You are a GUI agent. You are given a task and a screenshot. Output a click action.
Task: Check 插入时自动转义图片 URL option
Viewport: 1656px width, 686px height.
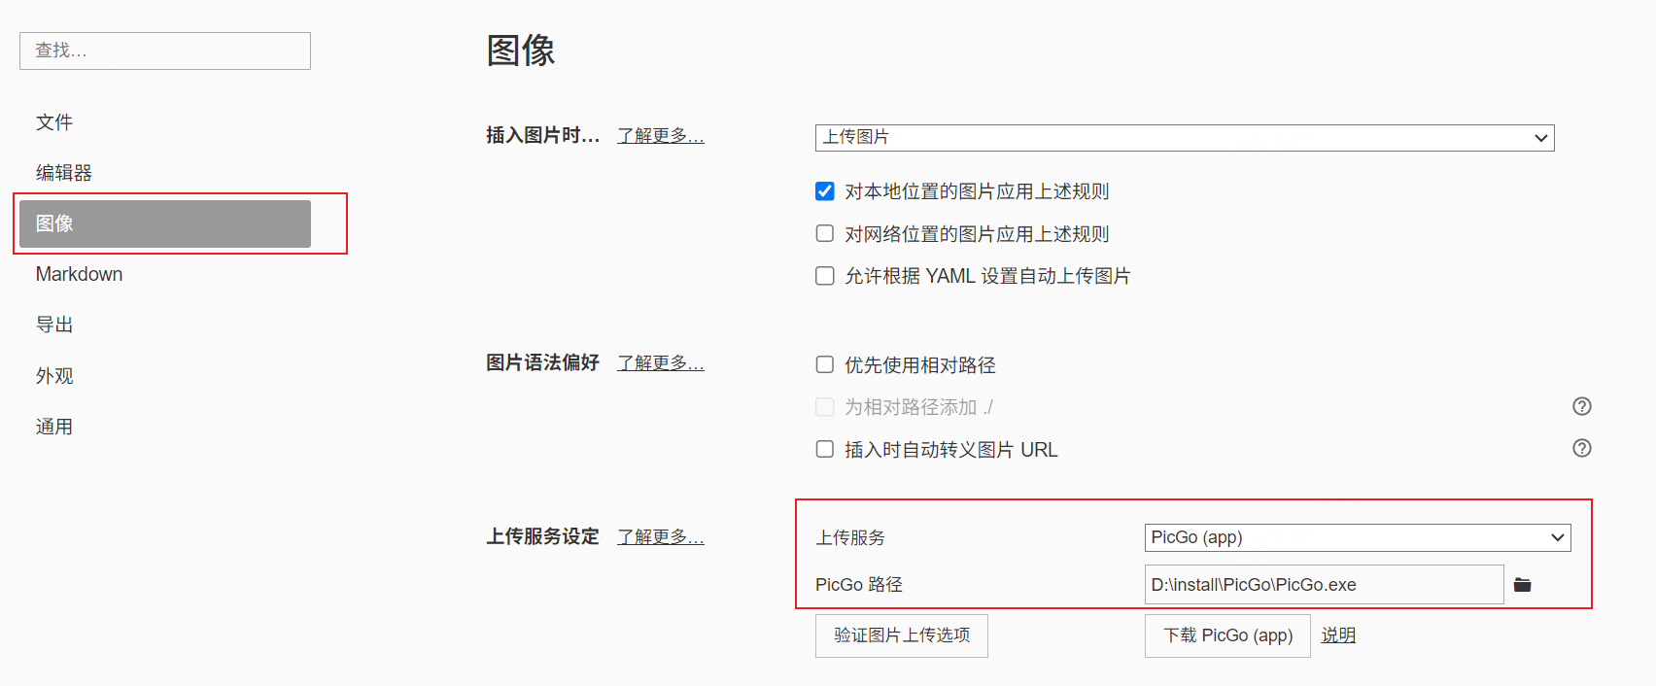click(825, 449)
